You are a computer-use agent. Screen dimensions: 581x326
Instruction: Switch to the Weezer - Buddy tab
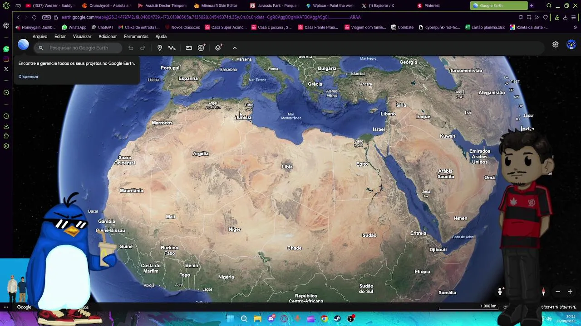point(49,5)
